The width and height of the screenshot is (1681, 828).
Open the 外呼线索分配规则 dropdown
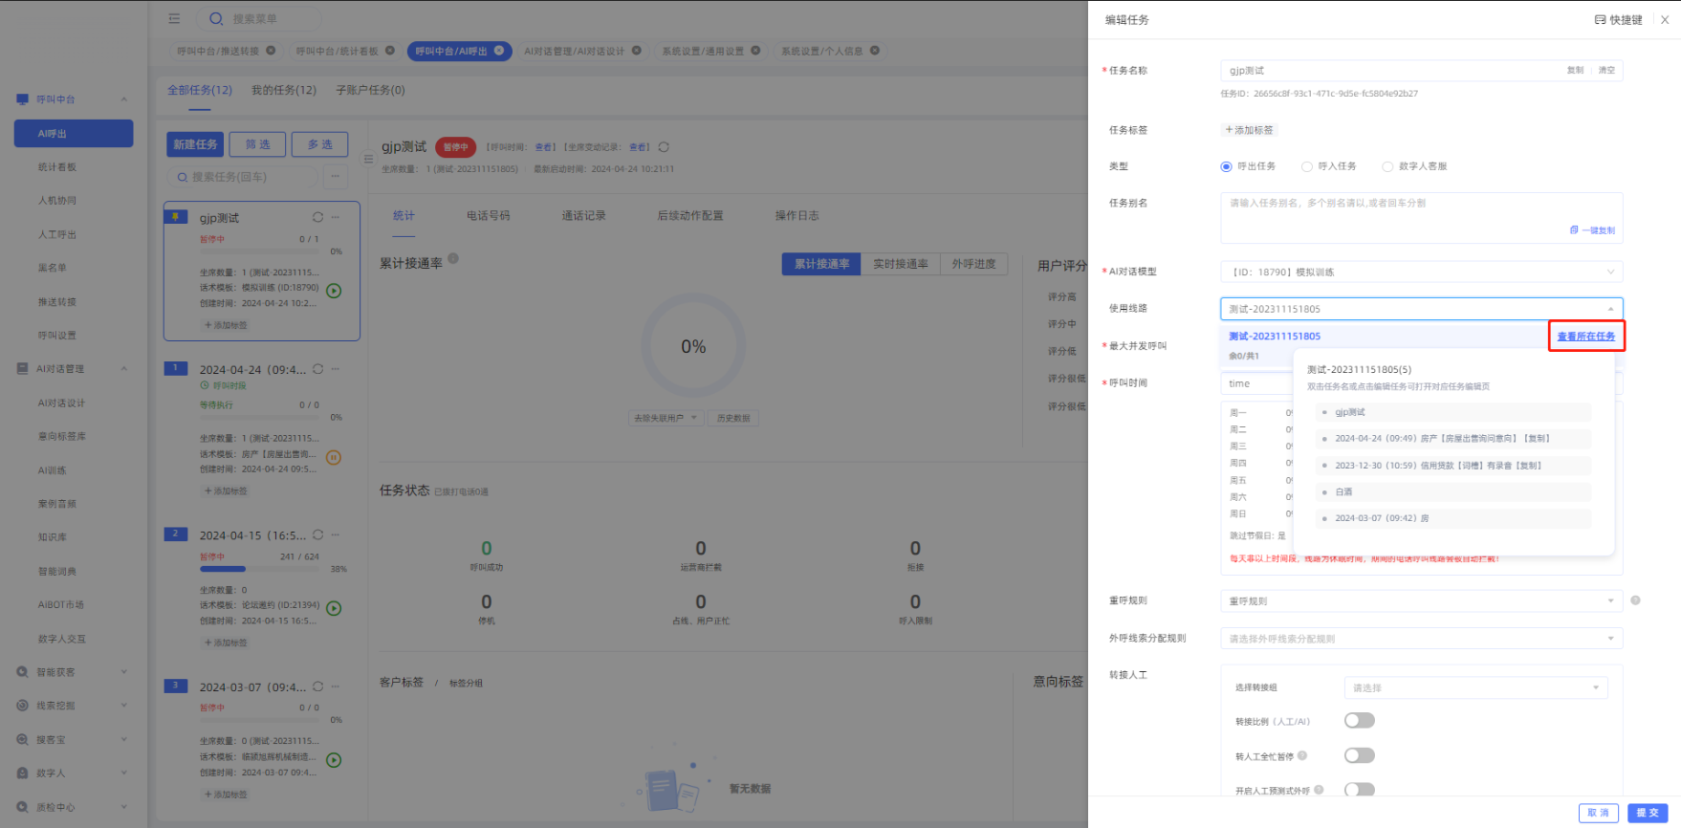point(1421,639)
